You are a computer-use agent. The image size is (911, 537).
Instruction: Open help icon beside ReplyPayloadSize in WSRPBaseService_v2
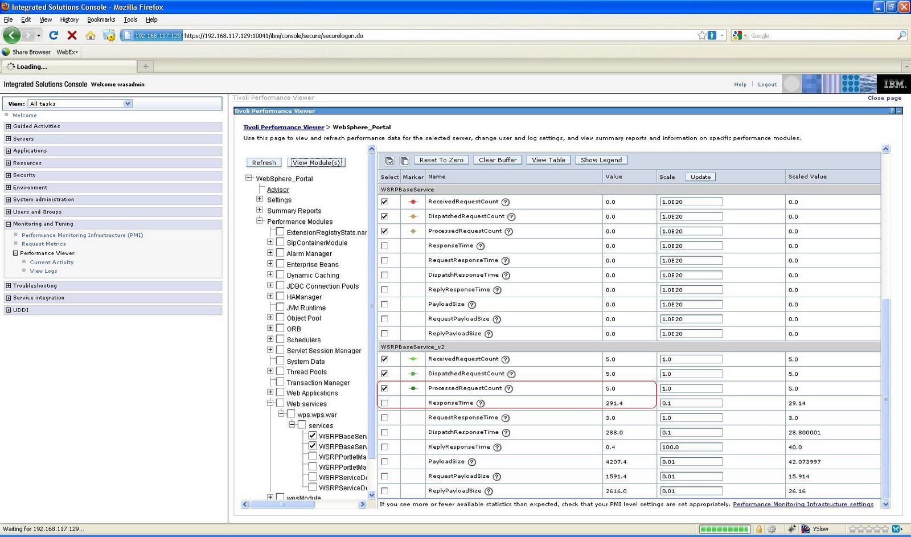[x=489, y=491]
